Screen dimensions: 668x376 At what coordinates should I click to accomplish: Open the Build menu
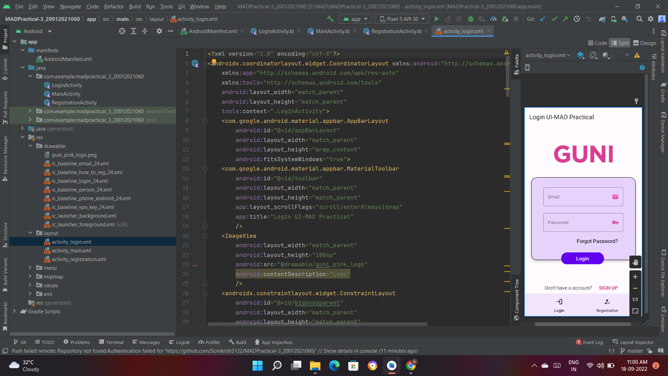(135, 6)
